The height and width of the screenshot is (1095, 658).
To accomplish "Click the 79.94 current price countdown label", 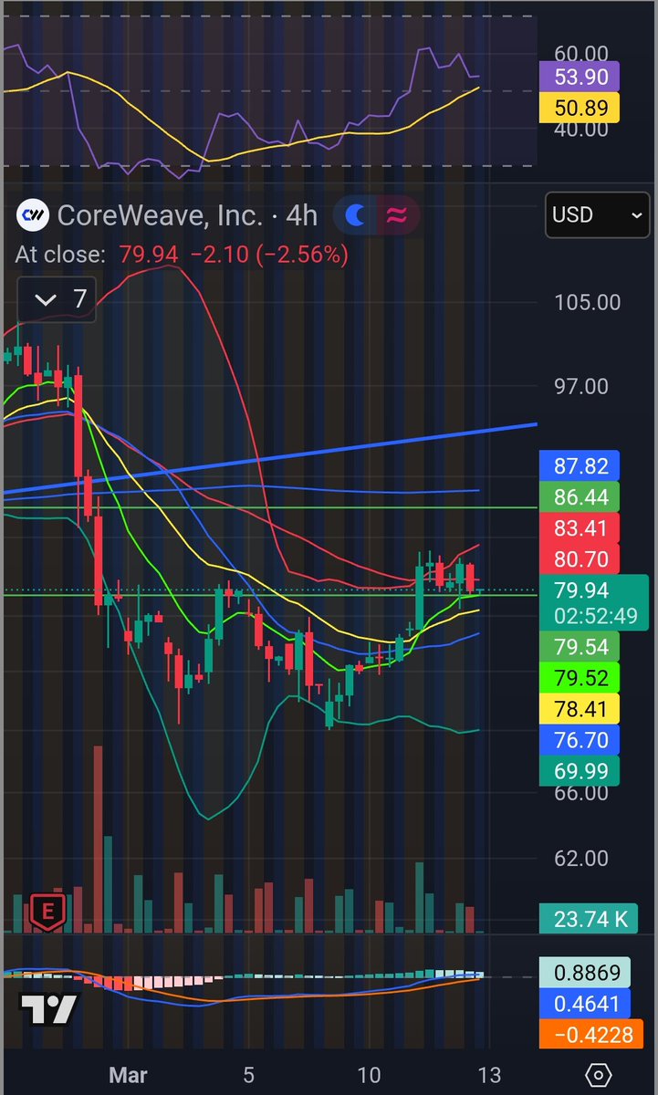I will coord(594,603).
